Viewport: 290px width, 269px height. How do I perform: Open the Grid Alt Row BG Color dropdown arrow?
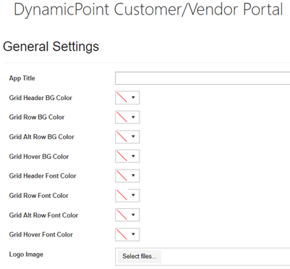pyautogui.click(x=133, y=136)
